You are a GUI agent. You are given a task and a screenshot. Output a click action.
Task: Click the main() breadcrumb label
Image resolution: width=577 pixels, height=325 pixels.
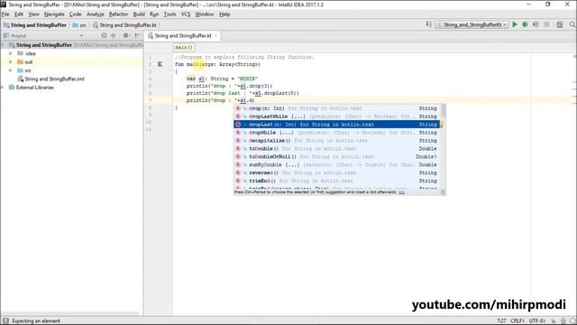pos(184,48)
